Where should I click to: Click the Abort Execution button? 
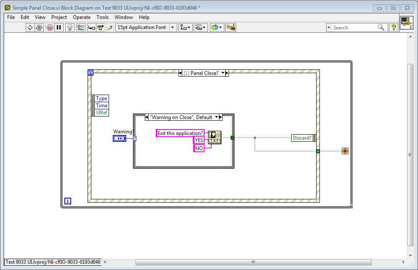[50, 27]
